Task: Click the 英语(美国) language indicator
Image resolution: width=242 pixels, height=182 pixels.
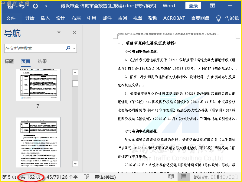Action: pyautogui.click(x=105, y=177)
